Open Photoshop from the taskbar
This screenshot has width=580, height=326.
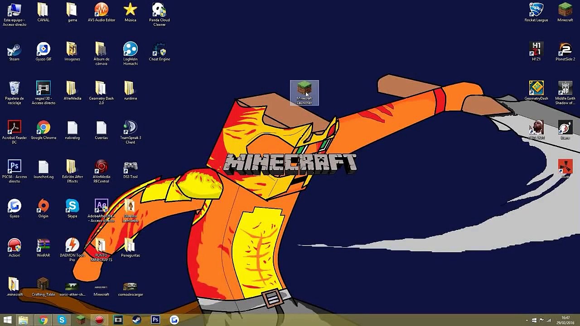pos(155,320)
